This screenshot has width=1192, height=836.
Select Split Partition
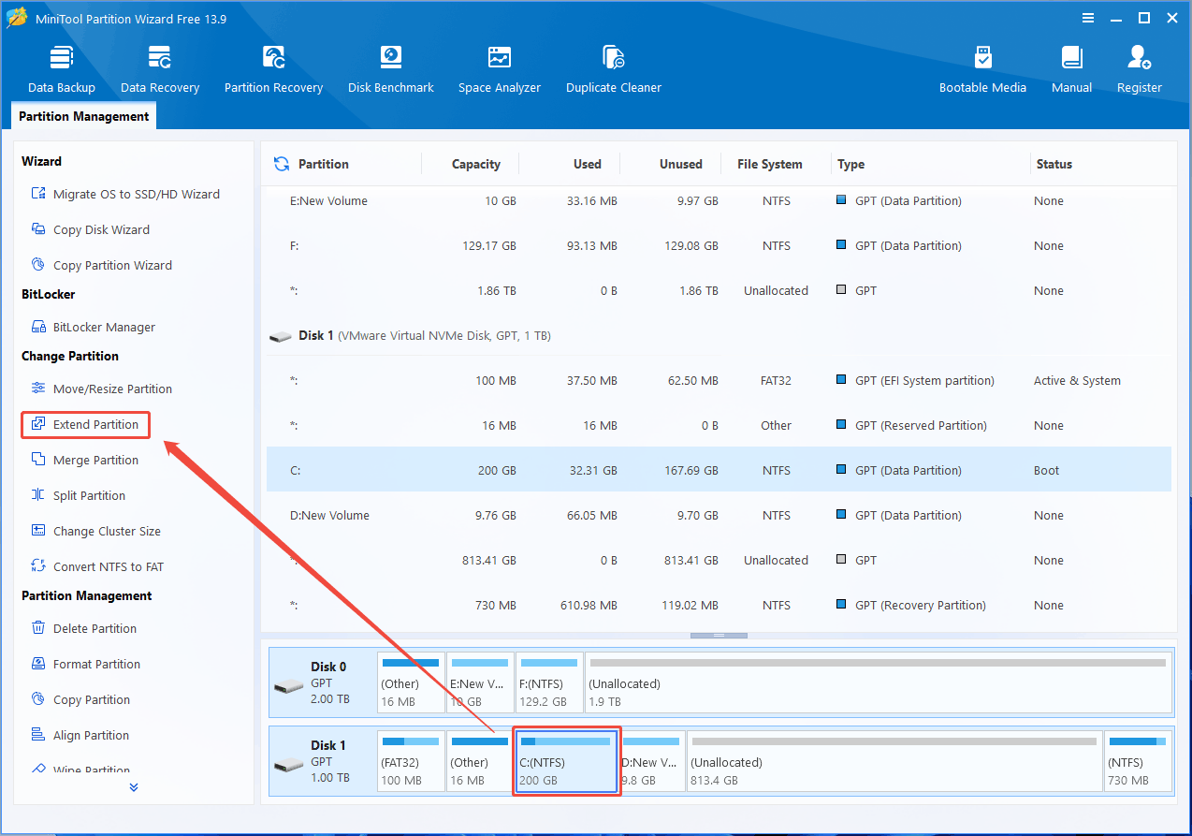[x=78, y=495]
